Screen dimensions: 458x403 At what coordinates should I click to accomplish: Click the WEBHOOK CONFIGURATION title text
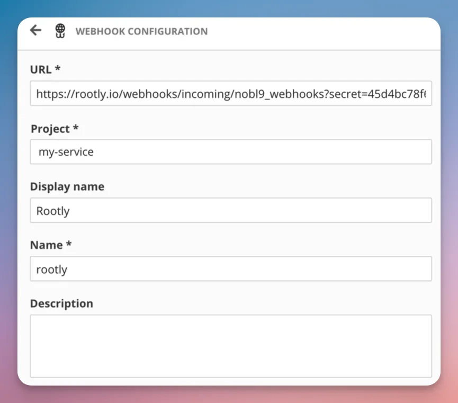[142, 31]
